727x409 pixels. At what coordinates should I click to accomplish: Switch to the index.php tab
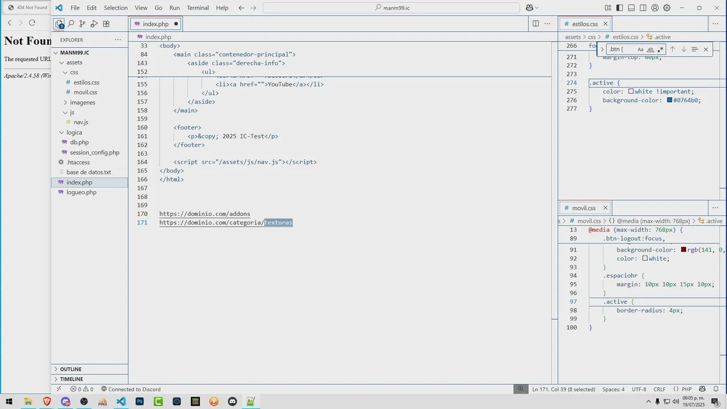point(155,24)
